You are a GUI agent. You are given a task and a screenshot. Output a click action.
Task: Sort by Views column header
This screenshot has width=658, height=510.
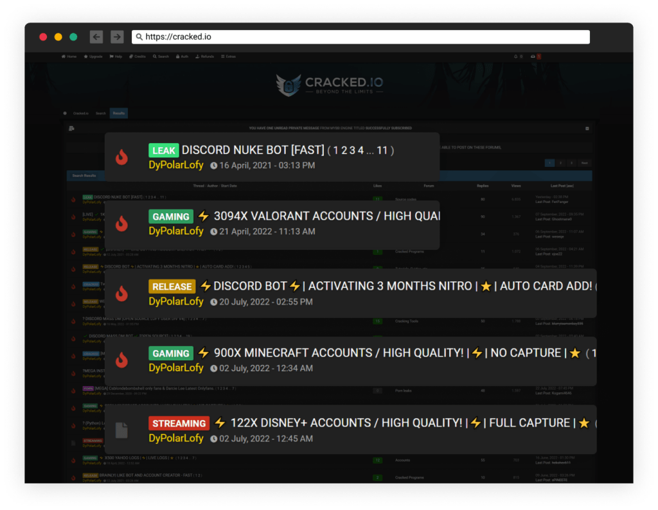pyautogui.click(x=516, y=186)
